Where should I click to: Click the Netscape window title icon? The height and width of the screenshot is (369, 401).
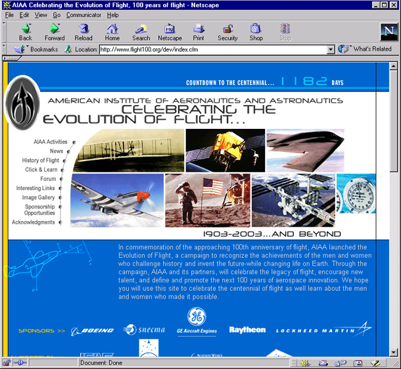click(x=7, y=5)
